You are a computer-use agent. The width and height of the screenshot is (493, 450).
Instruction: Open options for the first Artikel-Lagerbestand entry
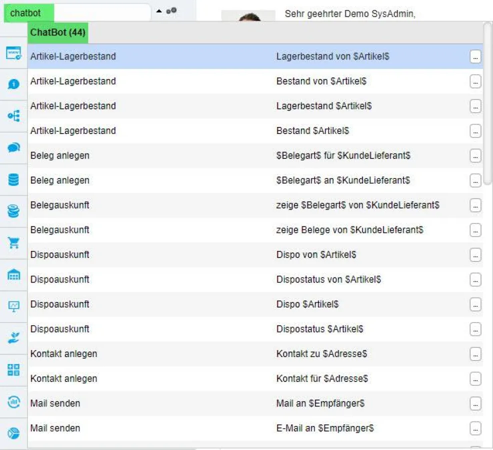(x=475, y=56)
